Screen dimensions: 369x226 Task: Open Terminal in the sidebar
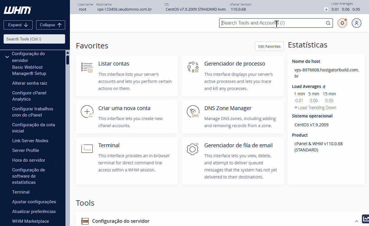pos(21,192)
